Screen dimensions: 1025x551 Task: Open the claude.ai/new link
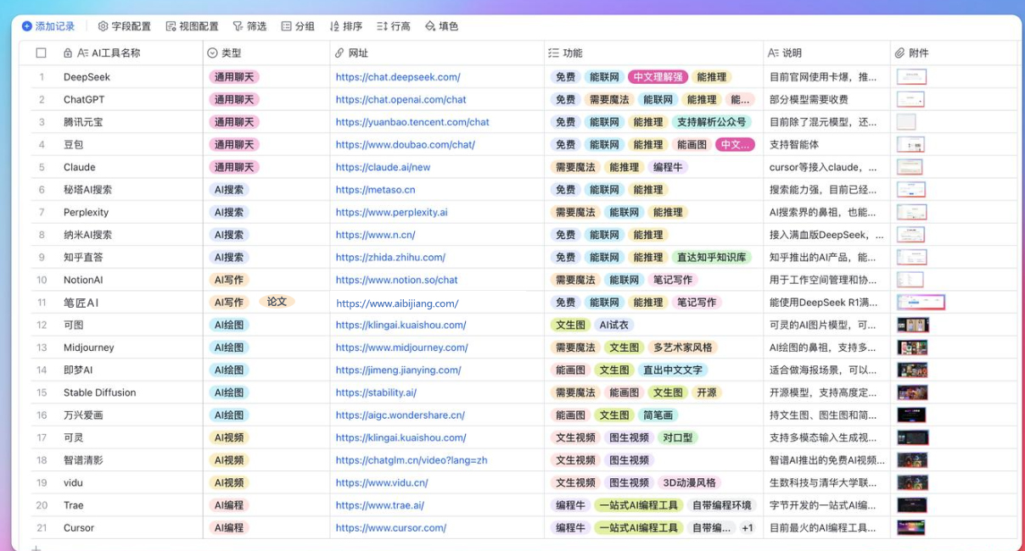click(383, 167)
